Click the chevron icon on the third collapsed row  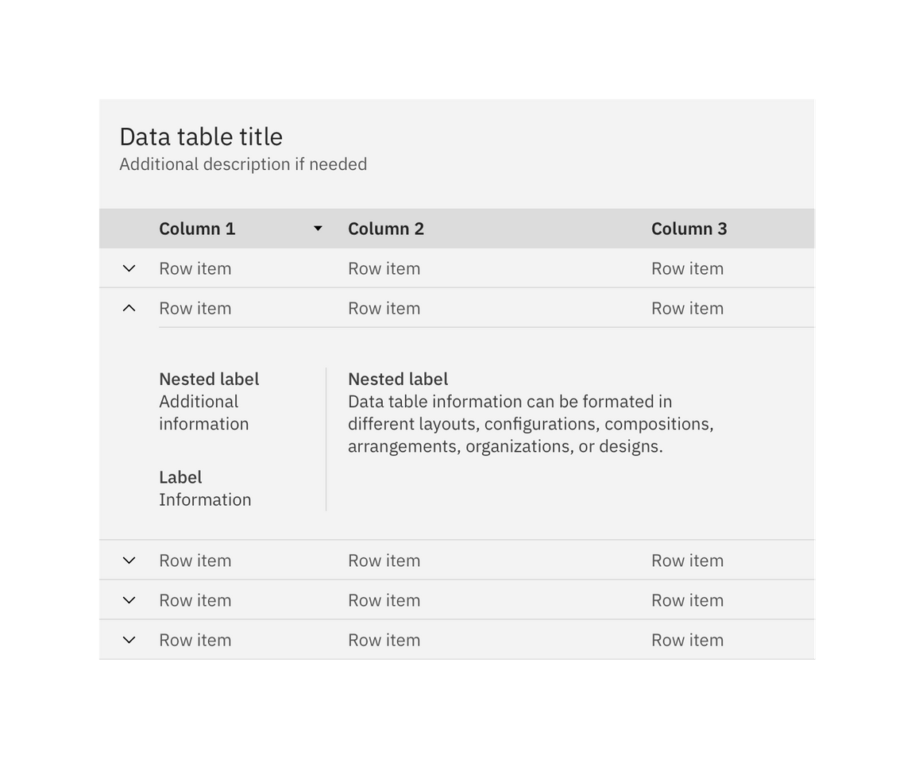coord(129,560)
